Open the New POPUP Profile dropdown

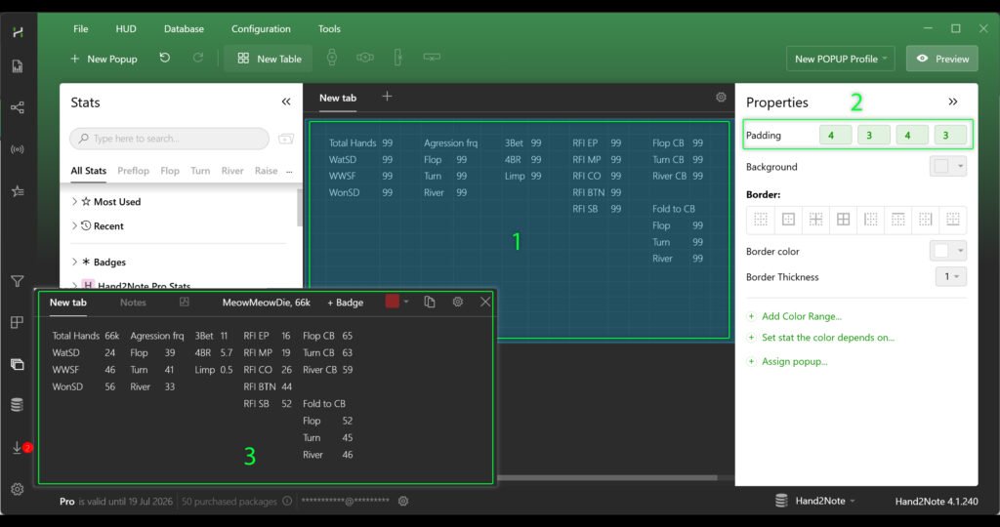840,59
